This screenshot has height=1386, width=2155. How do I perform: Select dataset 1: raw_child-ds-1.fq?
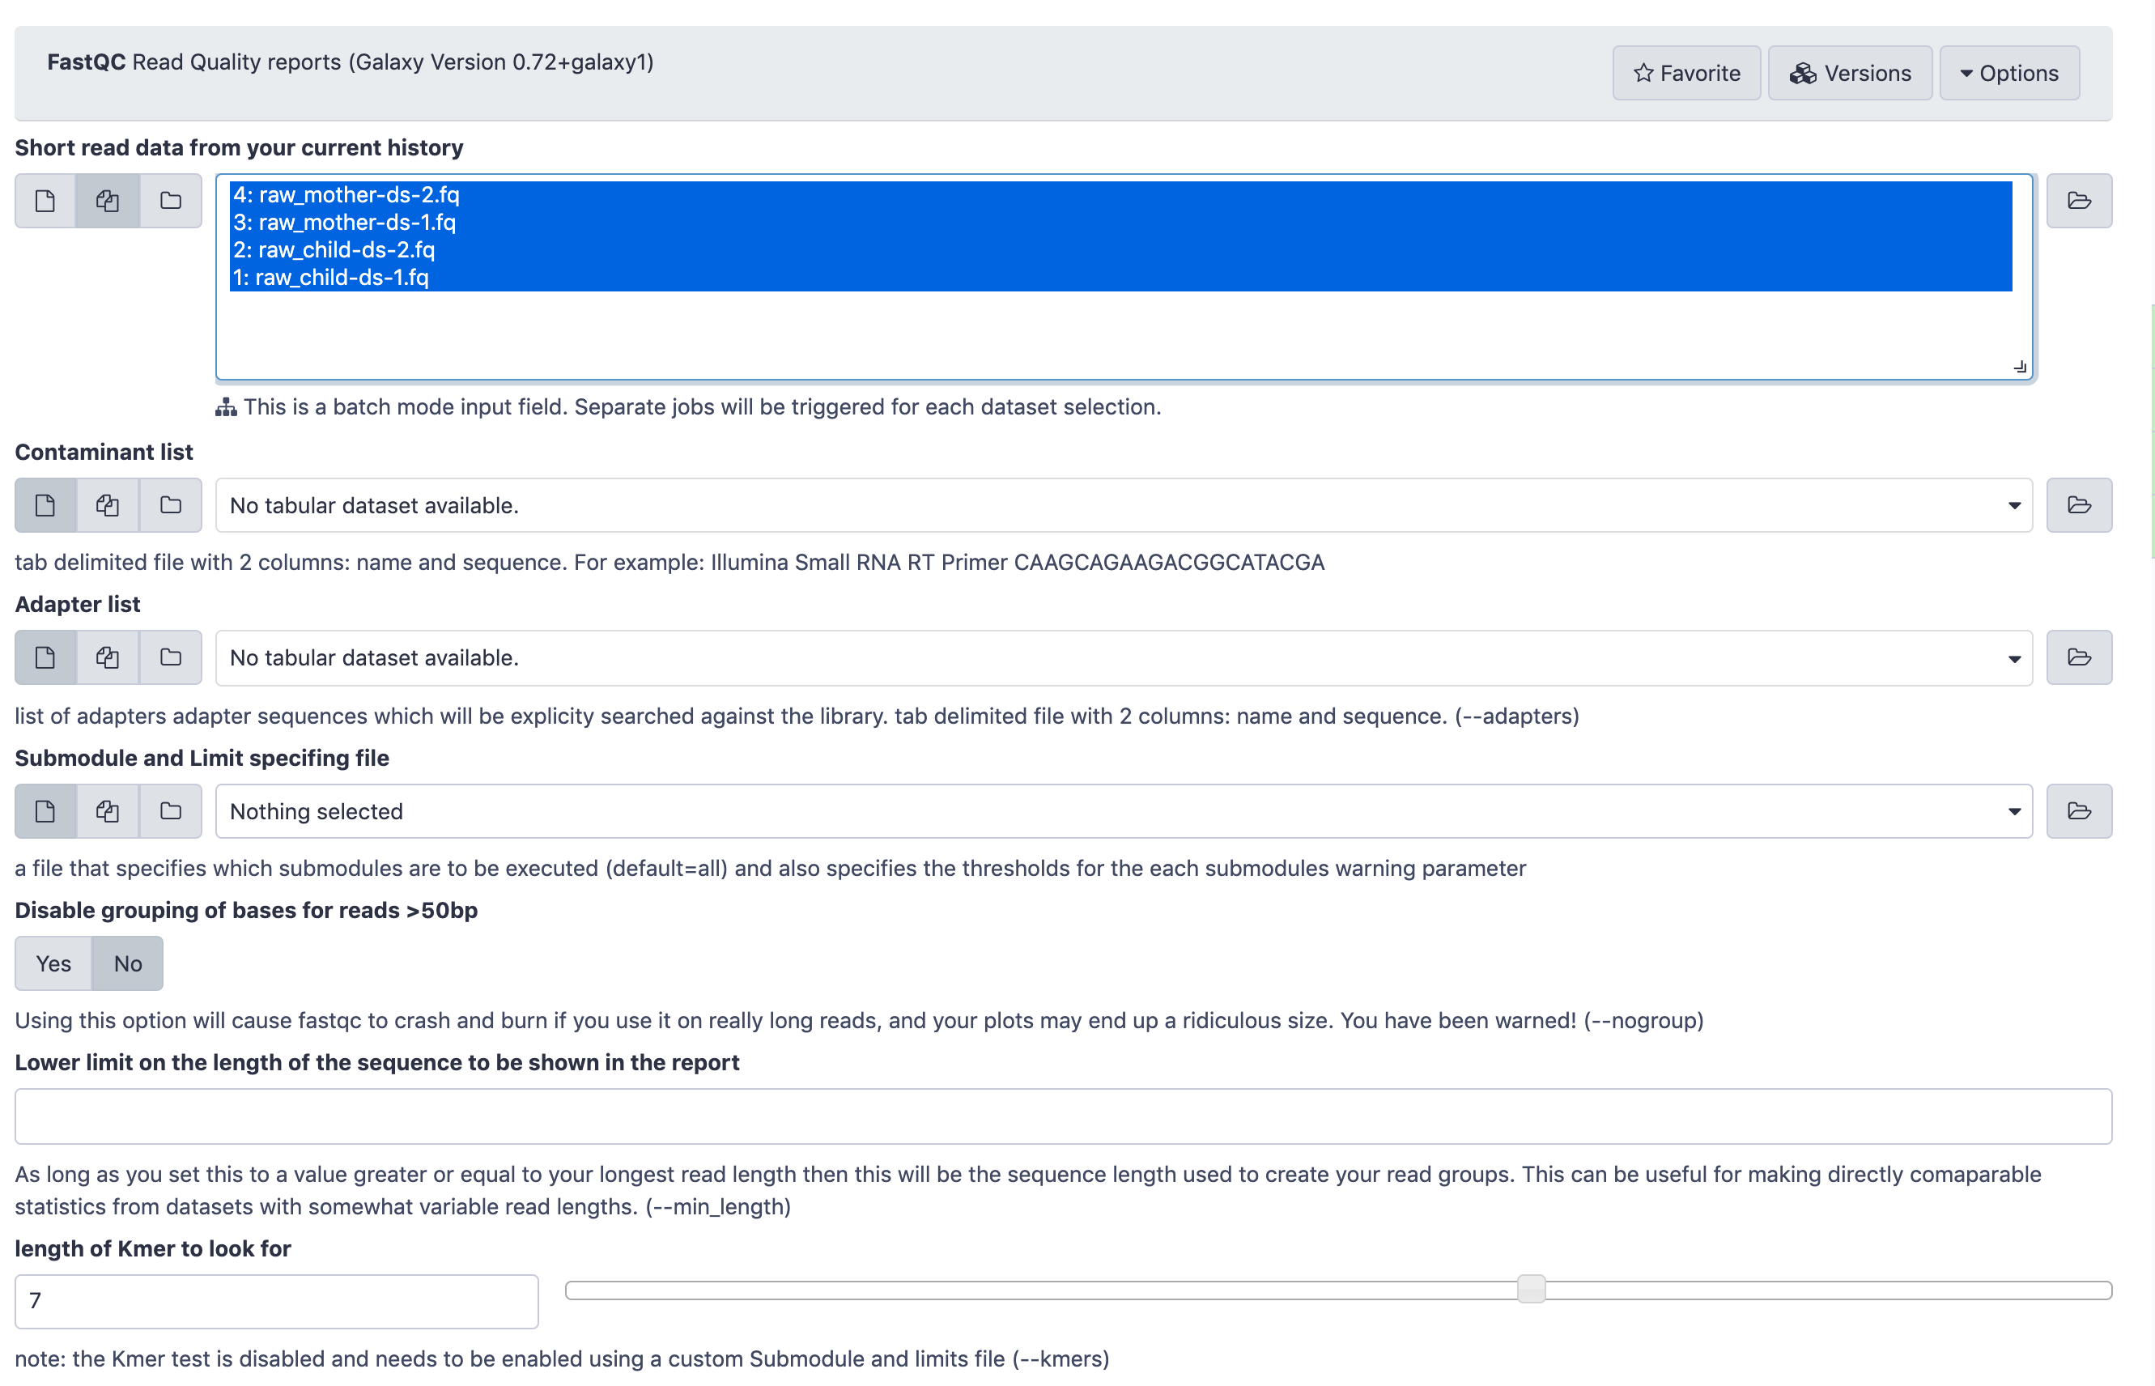coord(1120,277)
